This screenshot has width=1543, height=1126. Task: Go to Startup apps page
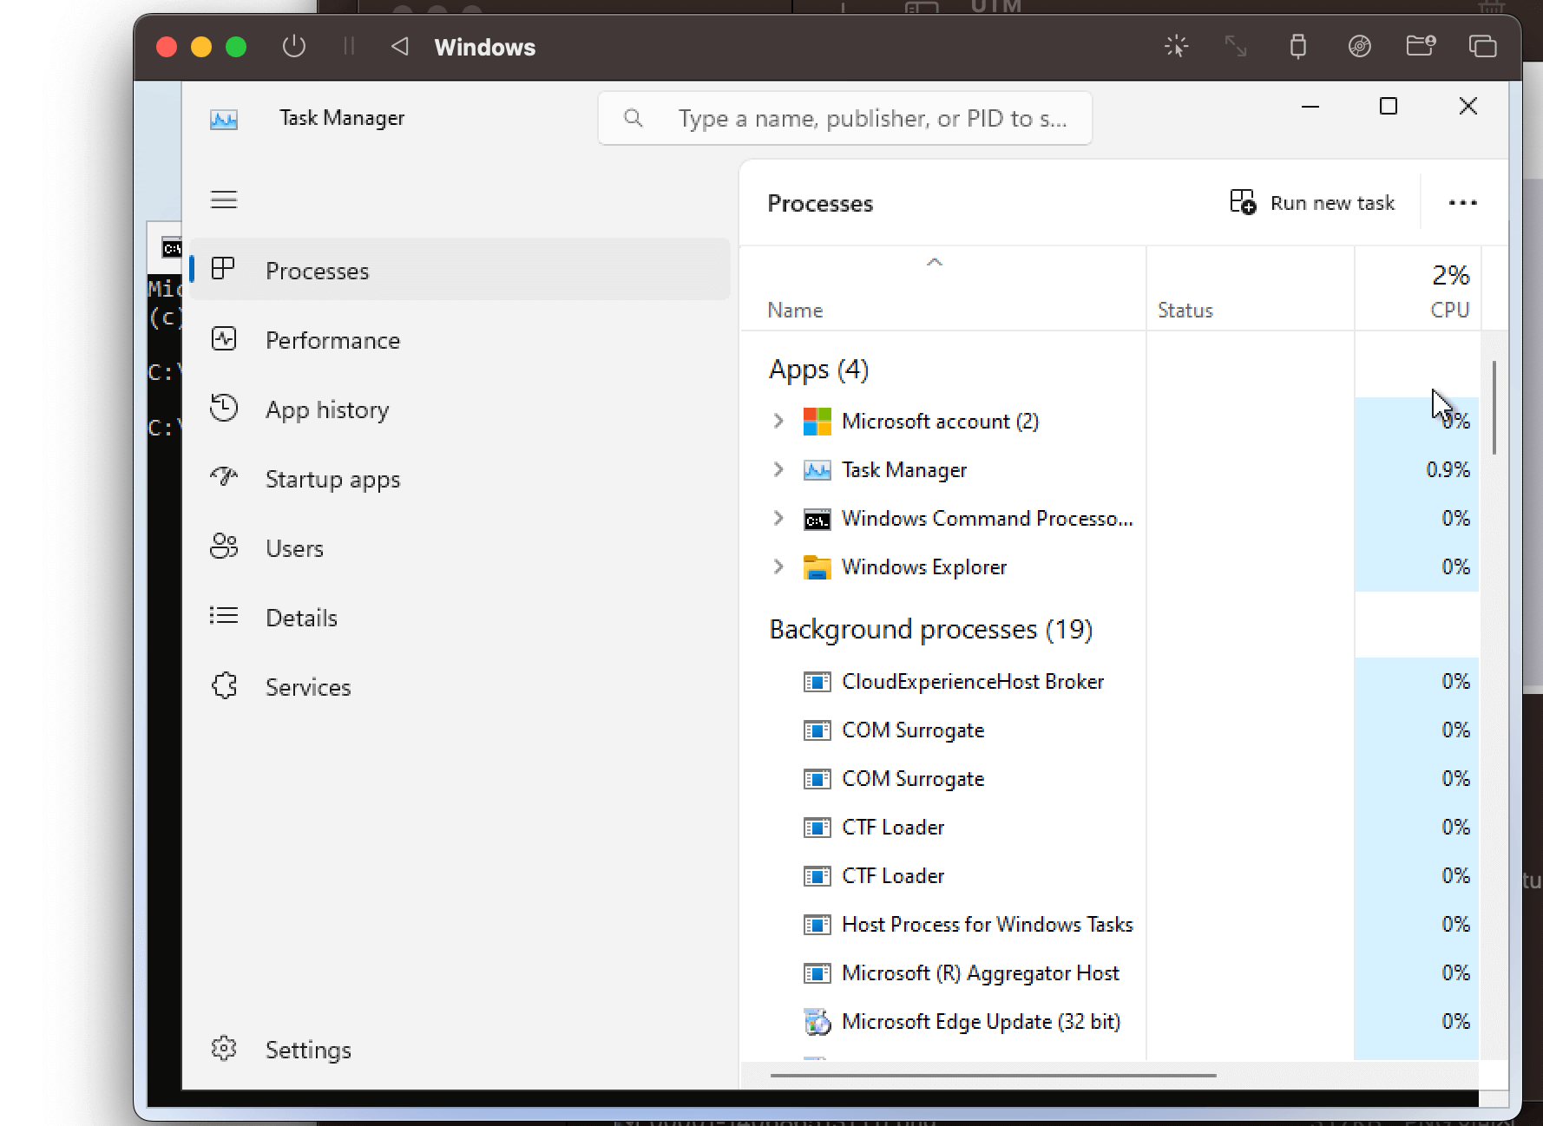coord(460,479)
